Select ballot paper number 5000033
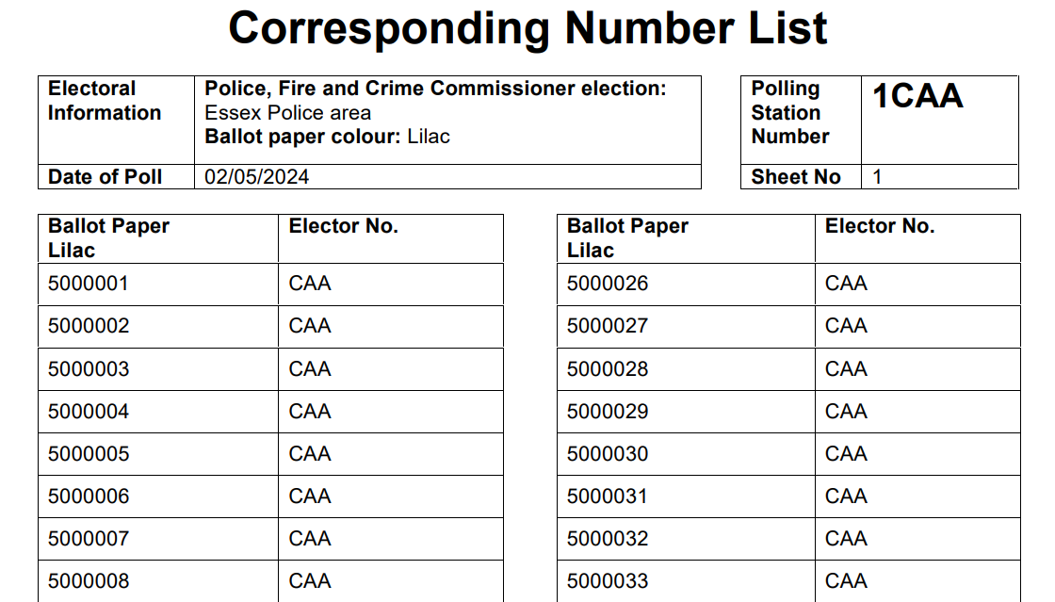 (608, 581)
